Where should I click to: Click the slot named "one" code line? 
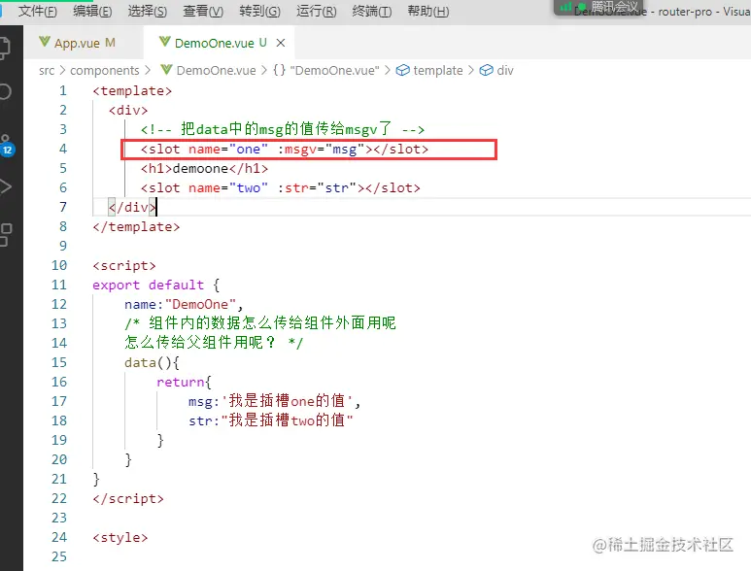pos(285,150)
